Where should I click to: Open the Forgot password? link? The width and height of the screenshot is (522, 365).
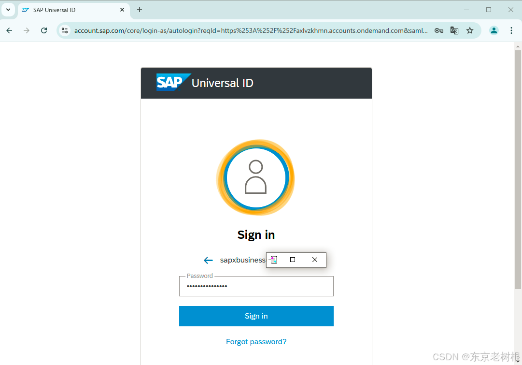(256, 342)
